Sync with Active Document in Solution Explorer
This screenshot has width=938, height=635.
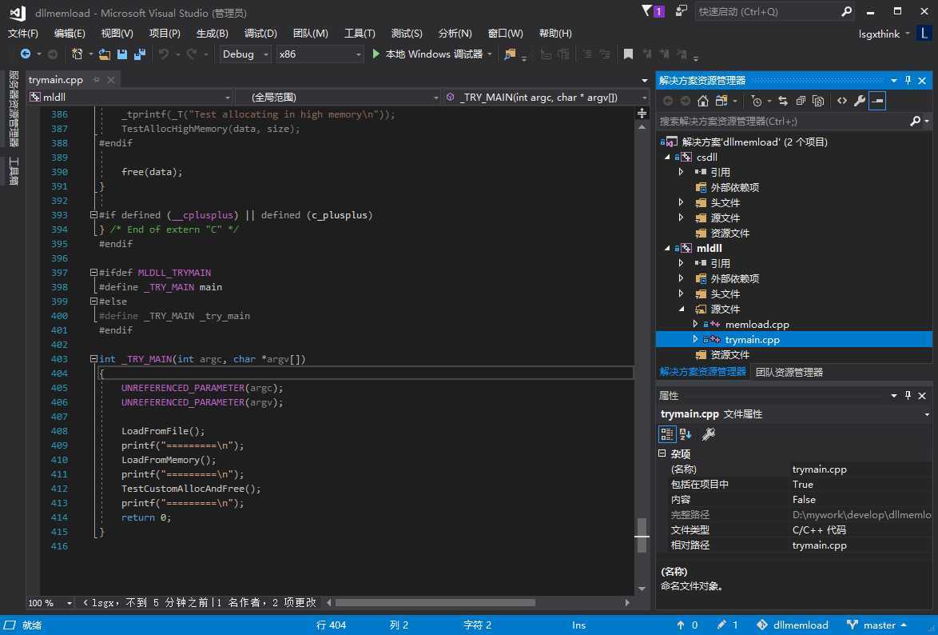(783, 101)
